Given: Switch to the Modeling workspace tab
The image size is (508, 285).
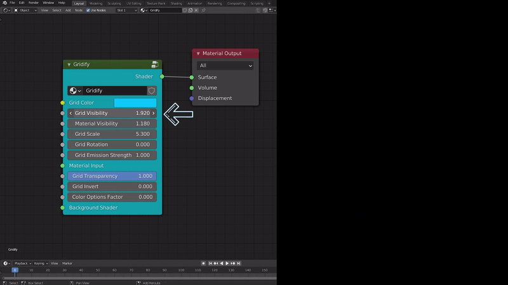Looking at the screenshot, I should click(96, 4).
